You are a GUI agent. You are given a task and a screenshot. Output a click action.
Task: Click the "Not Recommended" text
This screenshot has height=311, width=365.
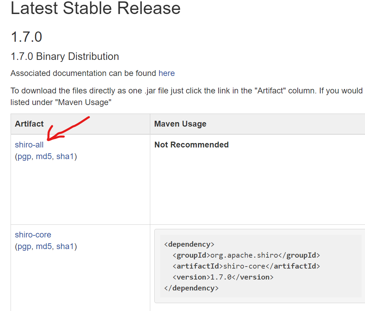coord(192,145)
